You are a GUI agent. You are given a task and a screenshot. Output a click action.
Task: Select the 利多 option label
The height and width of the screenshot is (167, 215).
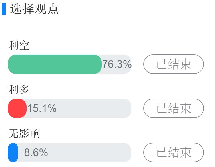pos(19,89)
